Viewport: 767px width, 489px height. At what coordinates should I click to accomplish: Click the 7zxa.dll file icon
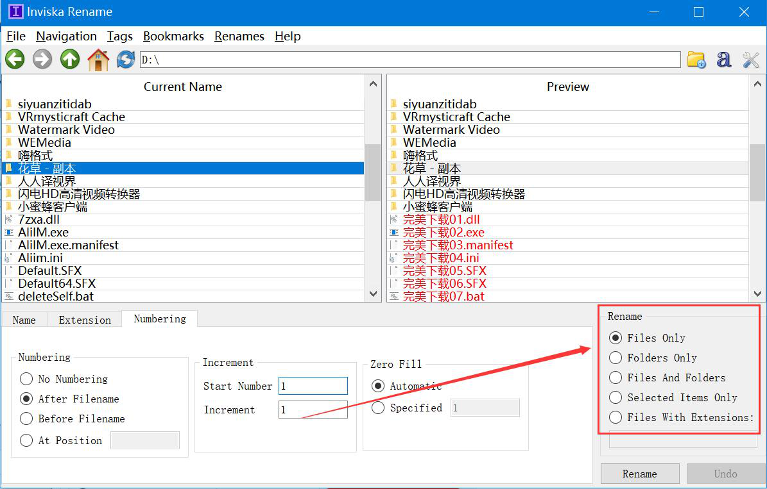pos(9,219)
